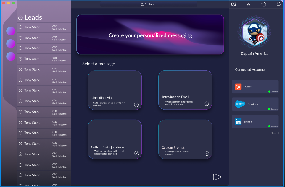Image resolution: width=285 pixels, height=187 pixels.
Task: Click the LinkedIn logo icon
Action: 238,121
